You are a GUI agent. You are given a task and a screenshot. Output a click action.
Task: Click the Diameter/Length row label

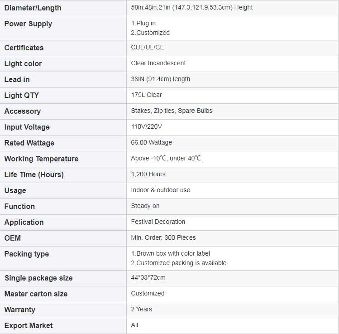click(x=33, y=8)
